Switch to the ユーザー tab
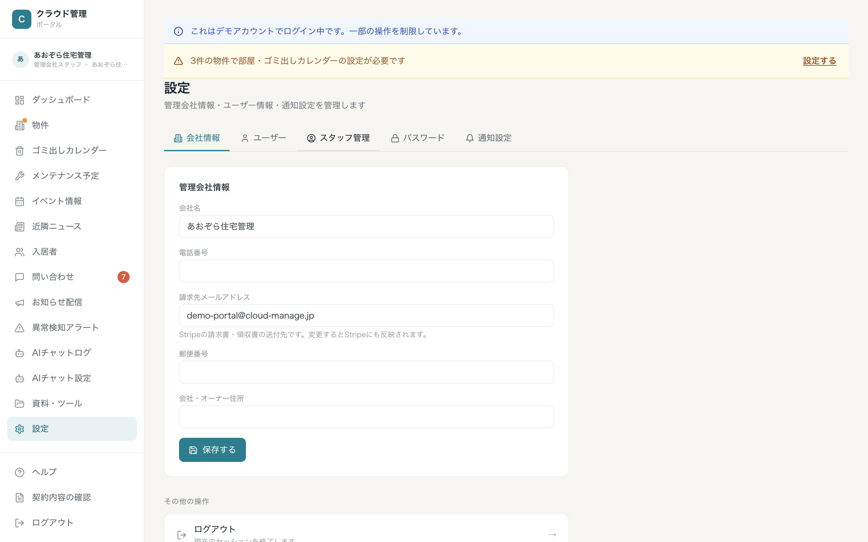This screenshot has height=542, width=868. [264, 138]
